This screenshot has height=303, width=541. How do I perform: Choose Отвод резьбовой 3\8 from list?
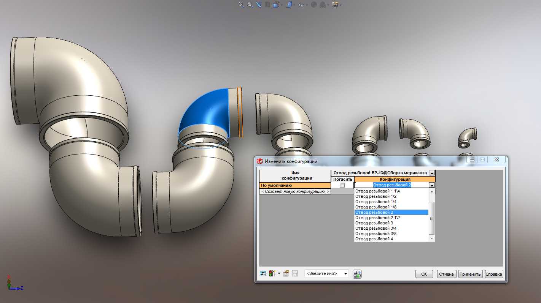tap(391, 234)
